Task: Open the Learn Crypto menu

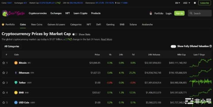Action: [80, 13]
